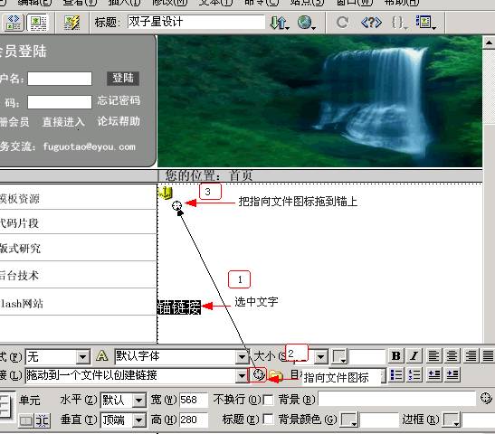
Task: Open the 背景颜色 background color swatch
Action: coord(348,420)
